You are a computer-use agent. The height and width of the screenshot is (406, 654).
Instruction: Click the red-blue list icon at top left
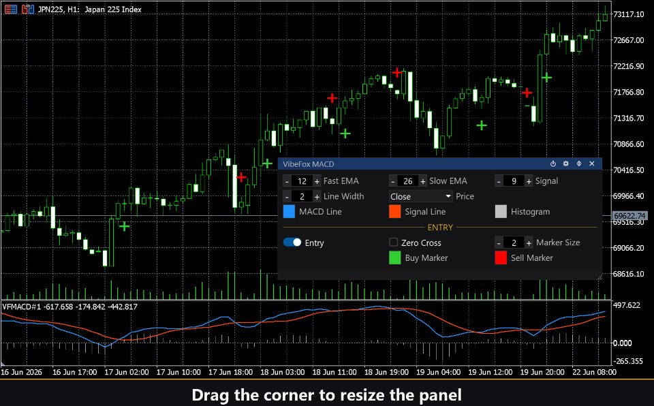tap(11, 9)
